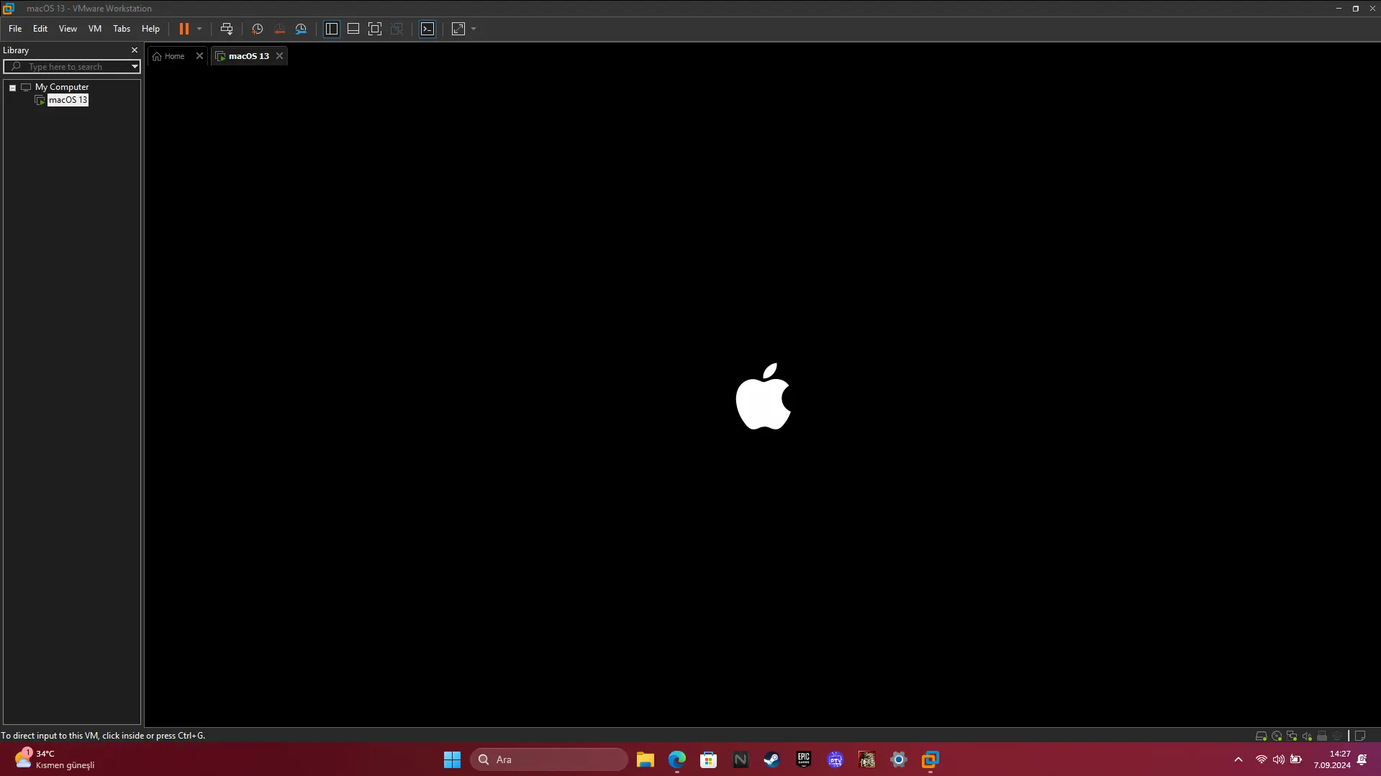
Task: Click the sound card status icon
Action: tap(1307, 736)
